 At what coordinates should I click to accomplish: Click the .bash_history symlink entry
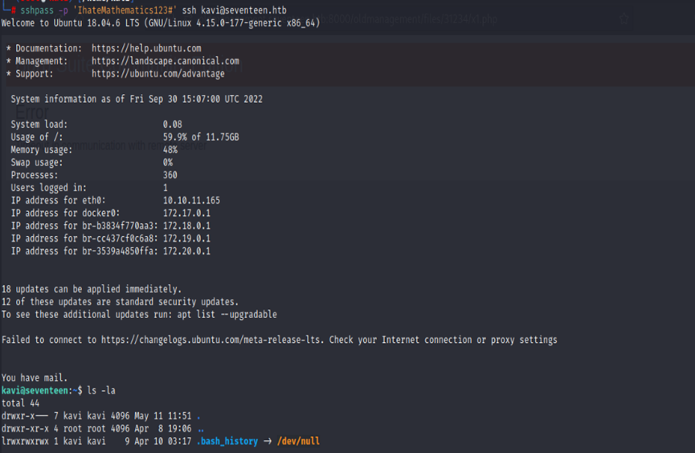pos(227,441)
